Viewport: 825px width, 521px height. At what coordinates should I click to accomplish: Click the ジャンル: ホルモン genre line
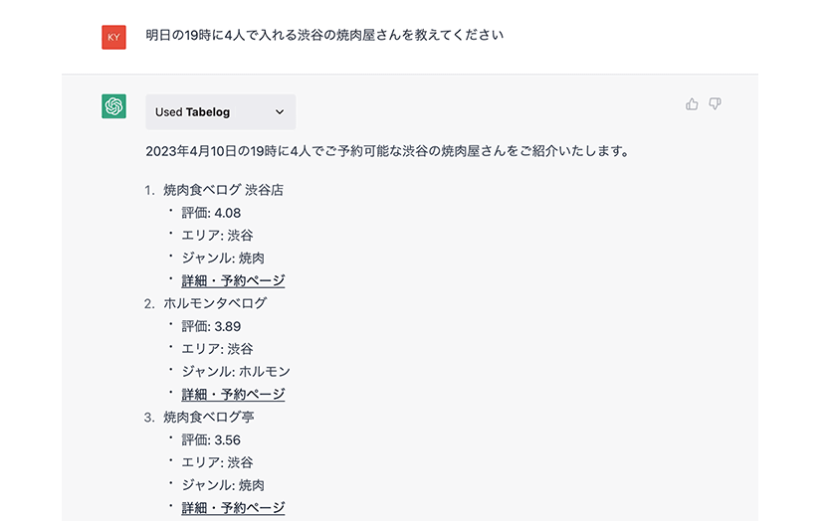(x=236, y=372)
